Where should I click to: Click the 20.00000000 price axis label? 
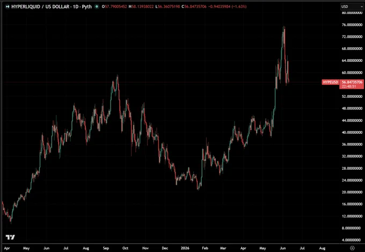coord(352,192)
